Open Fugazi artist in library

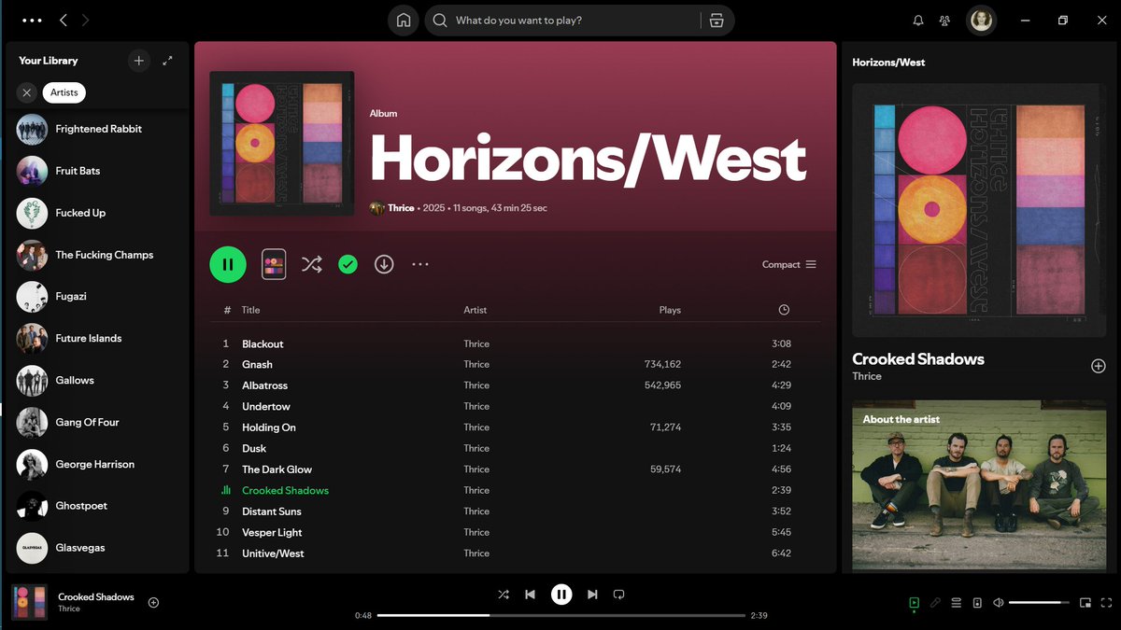tap(98, 297)
